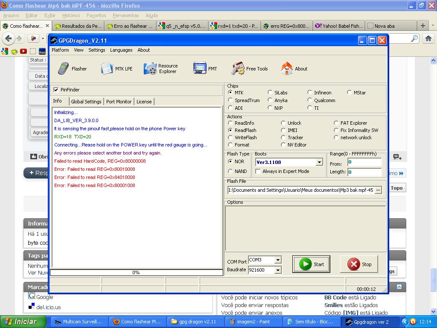Open the About menu in menu bar
437x328 pixels.
(143, 50)
